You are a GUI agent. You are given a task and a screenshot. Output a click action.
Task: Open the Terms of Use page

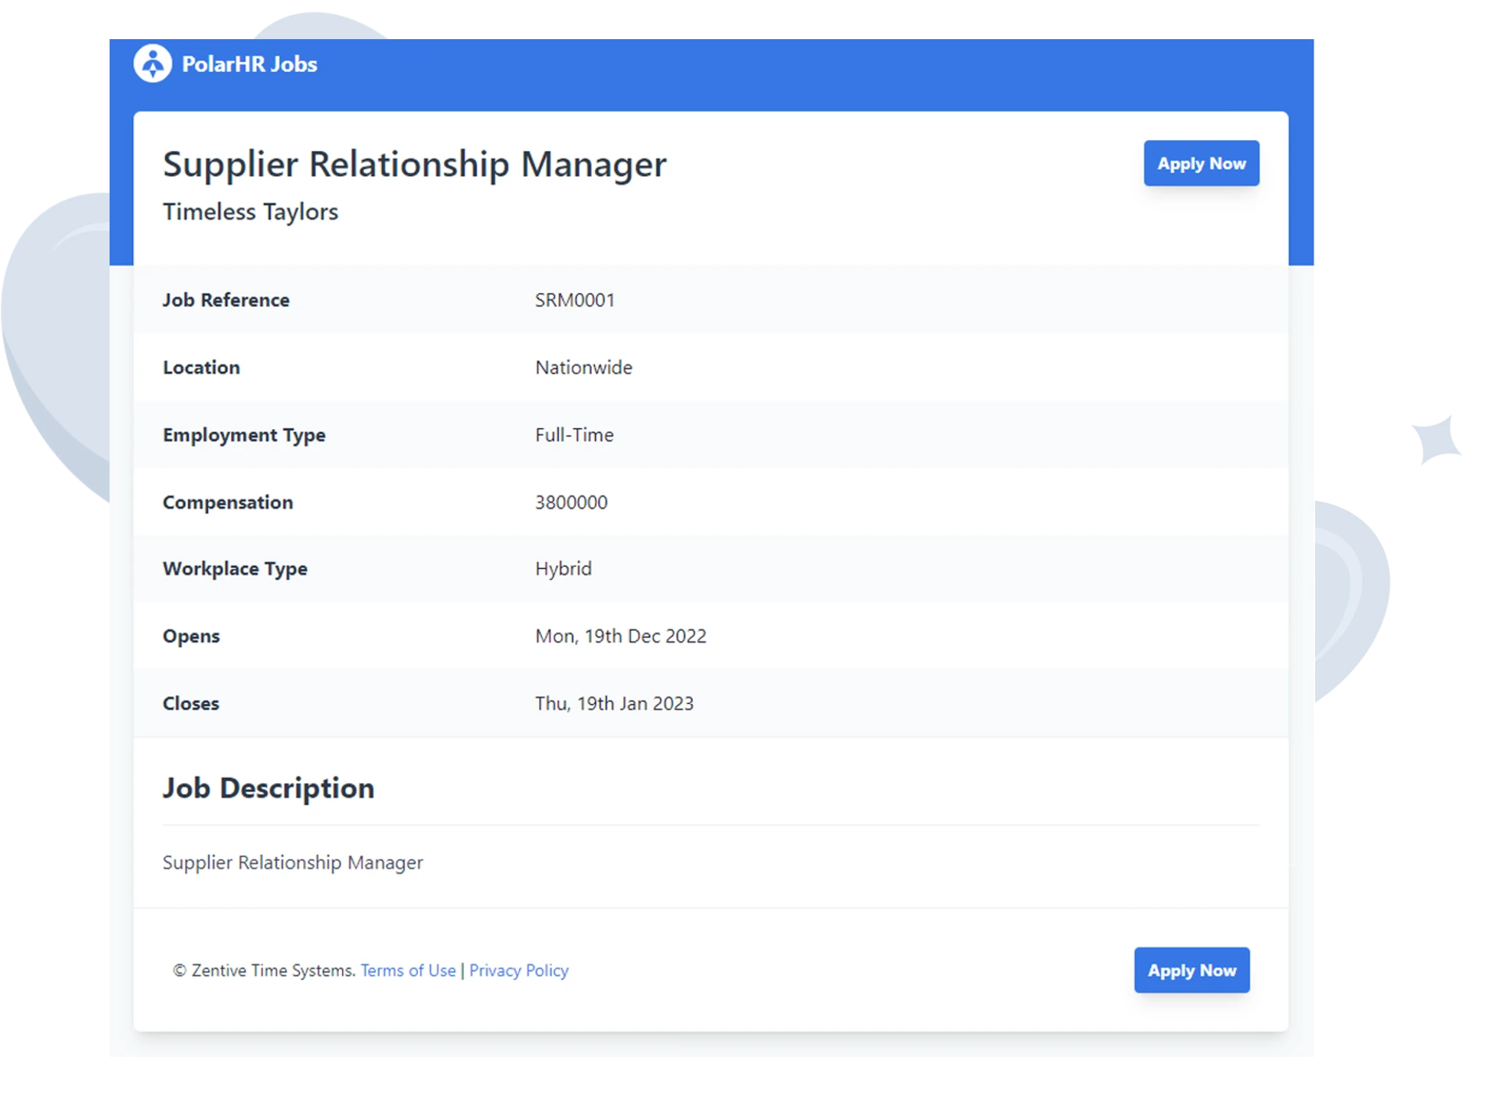pos(407,970)
